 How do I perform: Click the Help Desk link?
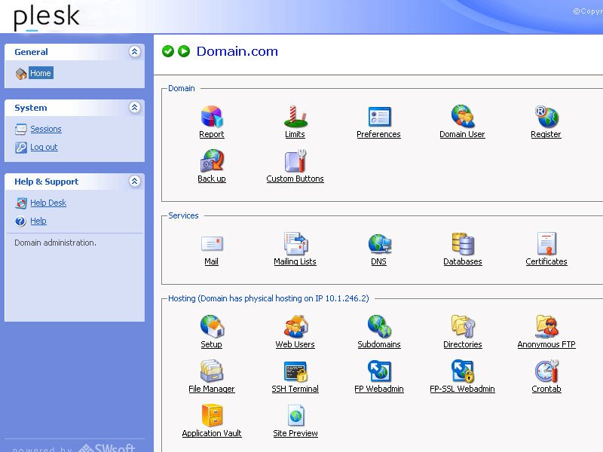tap(48, 203)
